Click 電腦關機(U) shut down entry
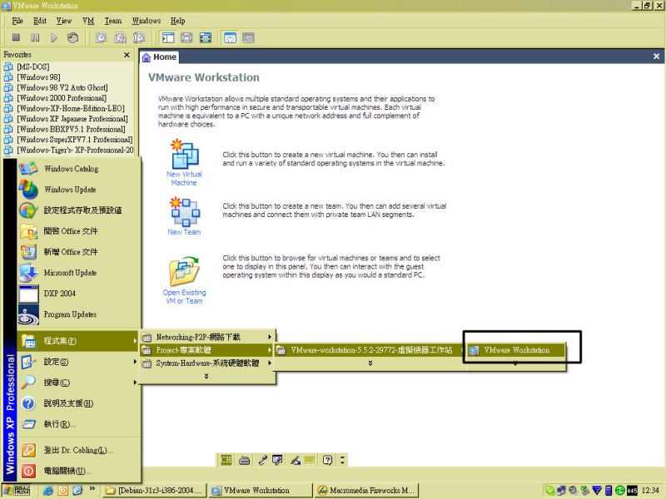 (x=78, y=471)
